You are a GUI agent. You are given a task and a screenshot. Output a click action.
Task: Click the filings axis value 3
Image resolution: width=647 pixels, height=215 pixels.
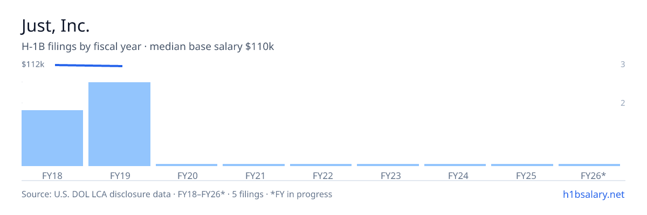pyautogui.click(x=623, y=64)
